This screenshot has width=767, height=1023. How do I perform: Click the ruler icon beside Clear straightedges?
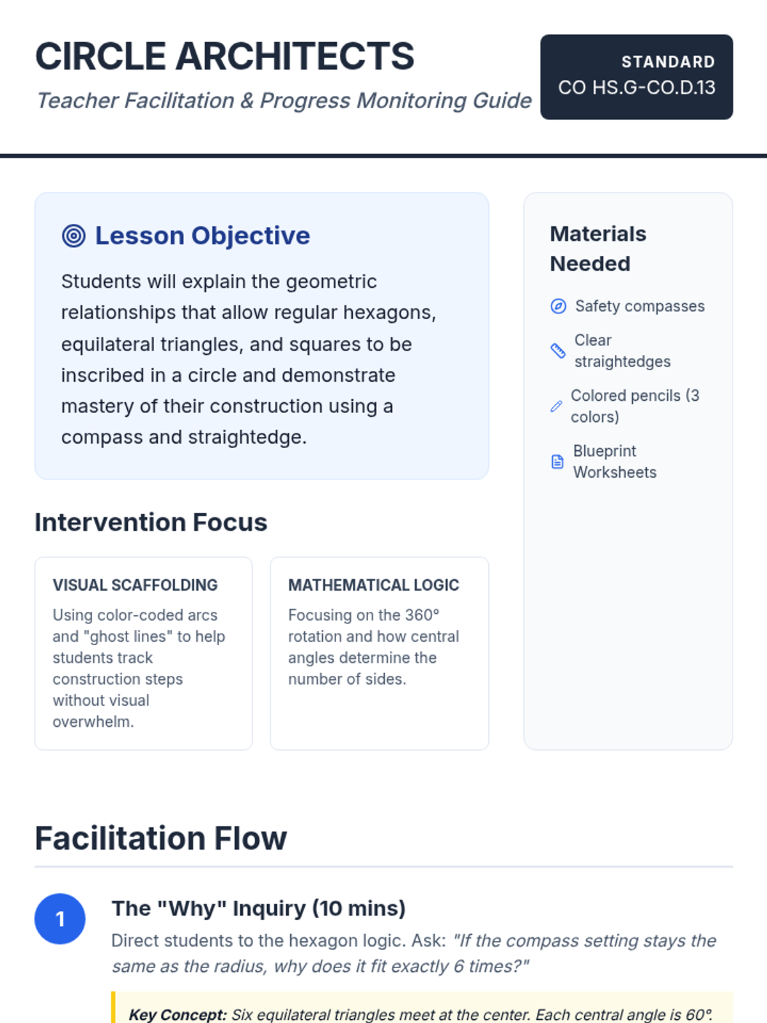558,350
